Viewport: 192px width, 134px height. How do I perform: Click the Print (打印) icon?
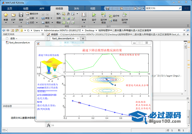(x=28, y=23)
